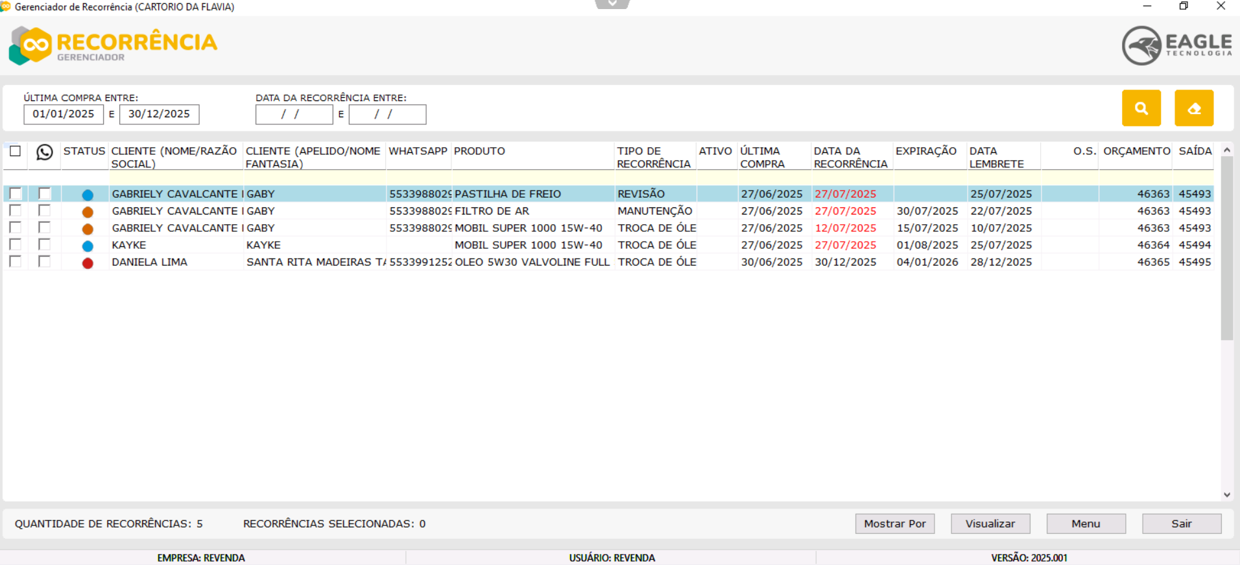Expand the collapsed chevron at top center

tap(612, 4)
